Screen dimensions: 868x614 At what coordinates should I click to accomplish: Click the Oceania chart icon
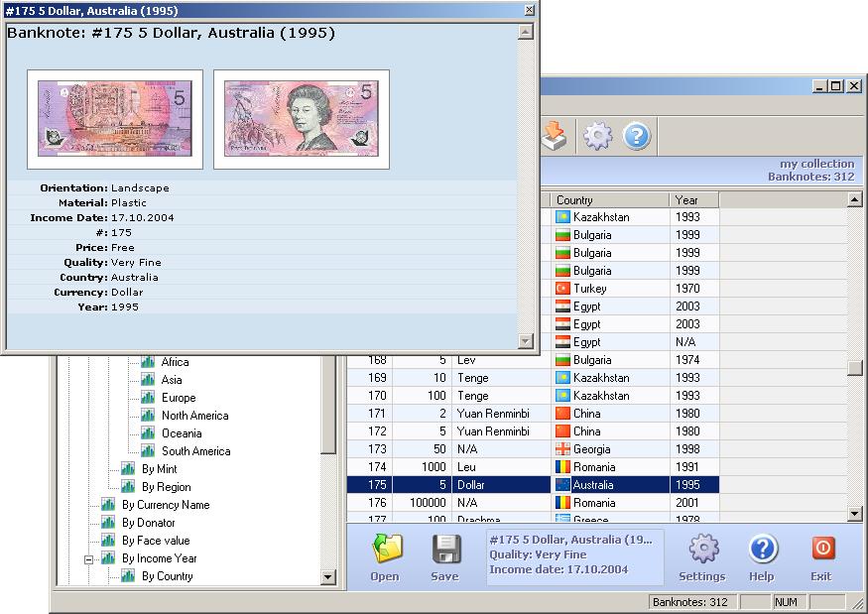click(148, 433)
